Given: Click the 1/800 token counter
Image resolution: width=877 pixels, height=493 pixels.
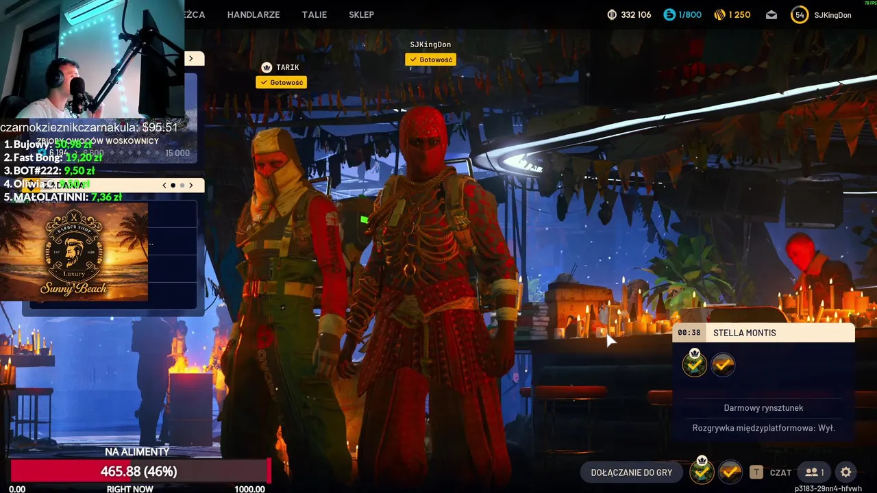Looking at the screenshot, I should (690, 14).
